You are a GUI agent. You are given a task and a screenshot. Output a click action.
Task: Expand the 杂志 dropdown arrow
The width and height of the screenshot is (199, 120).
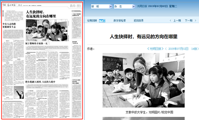[133, 7]
